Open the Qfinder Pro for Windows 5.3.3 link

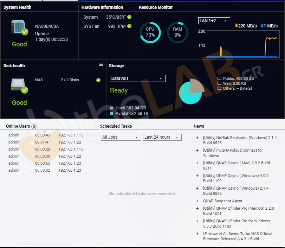coord(237,223)
